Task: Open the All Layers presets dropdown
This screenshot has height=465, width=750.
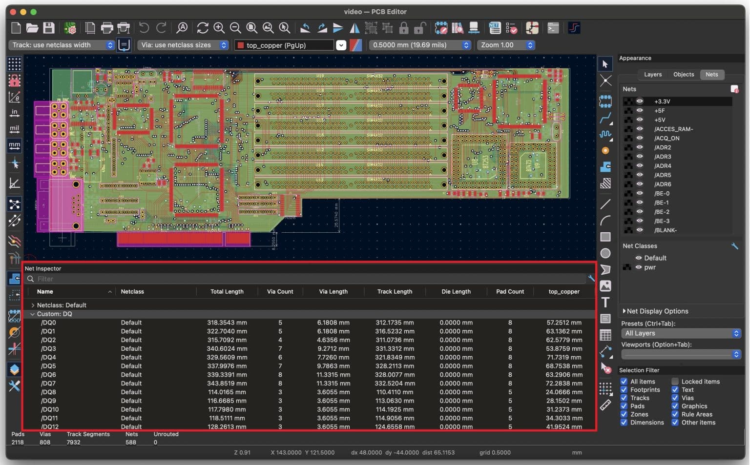Action: [681, 333]
